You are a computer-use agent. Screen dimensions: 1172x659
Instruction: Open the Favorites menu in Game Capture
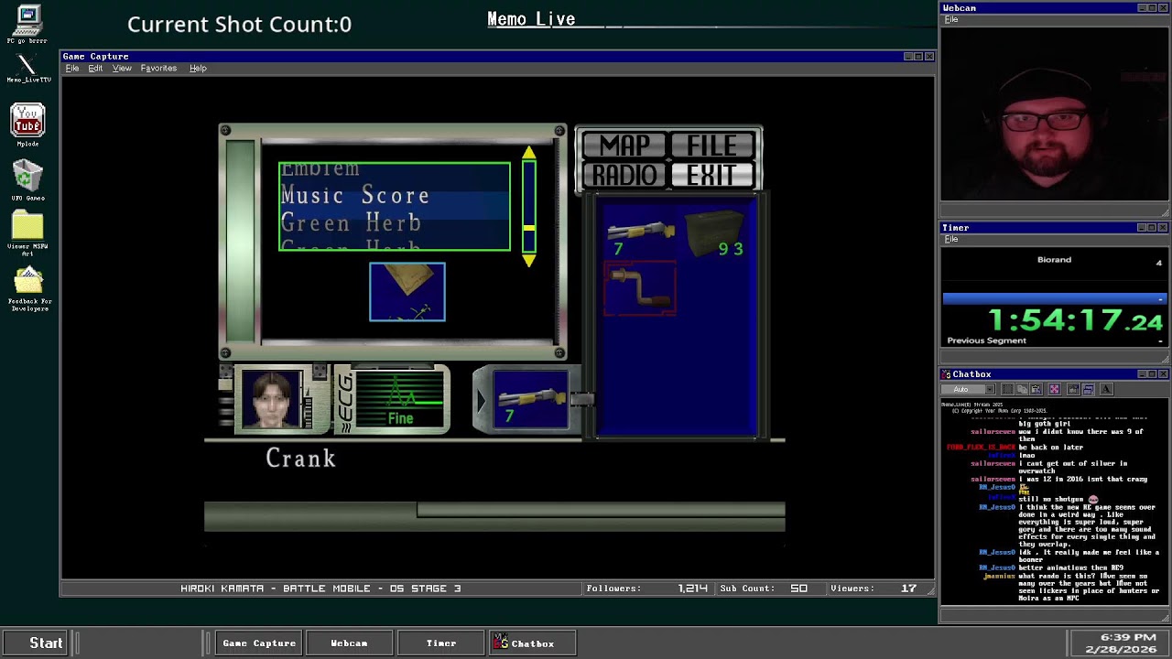point(158,69)
